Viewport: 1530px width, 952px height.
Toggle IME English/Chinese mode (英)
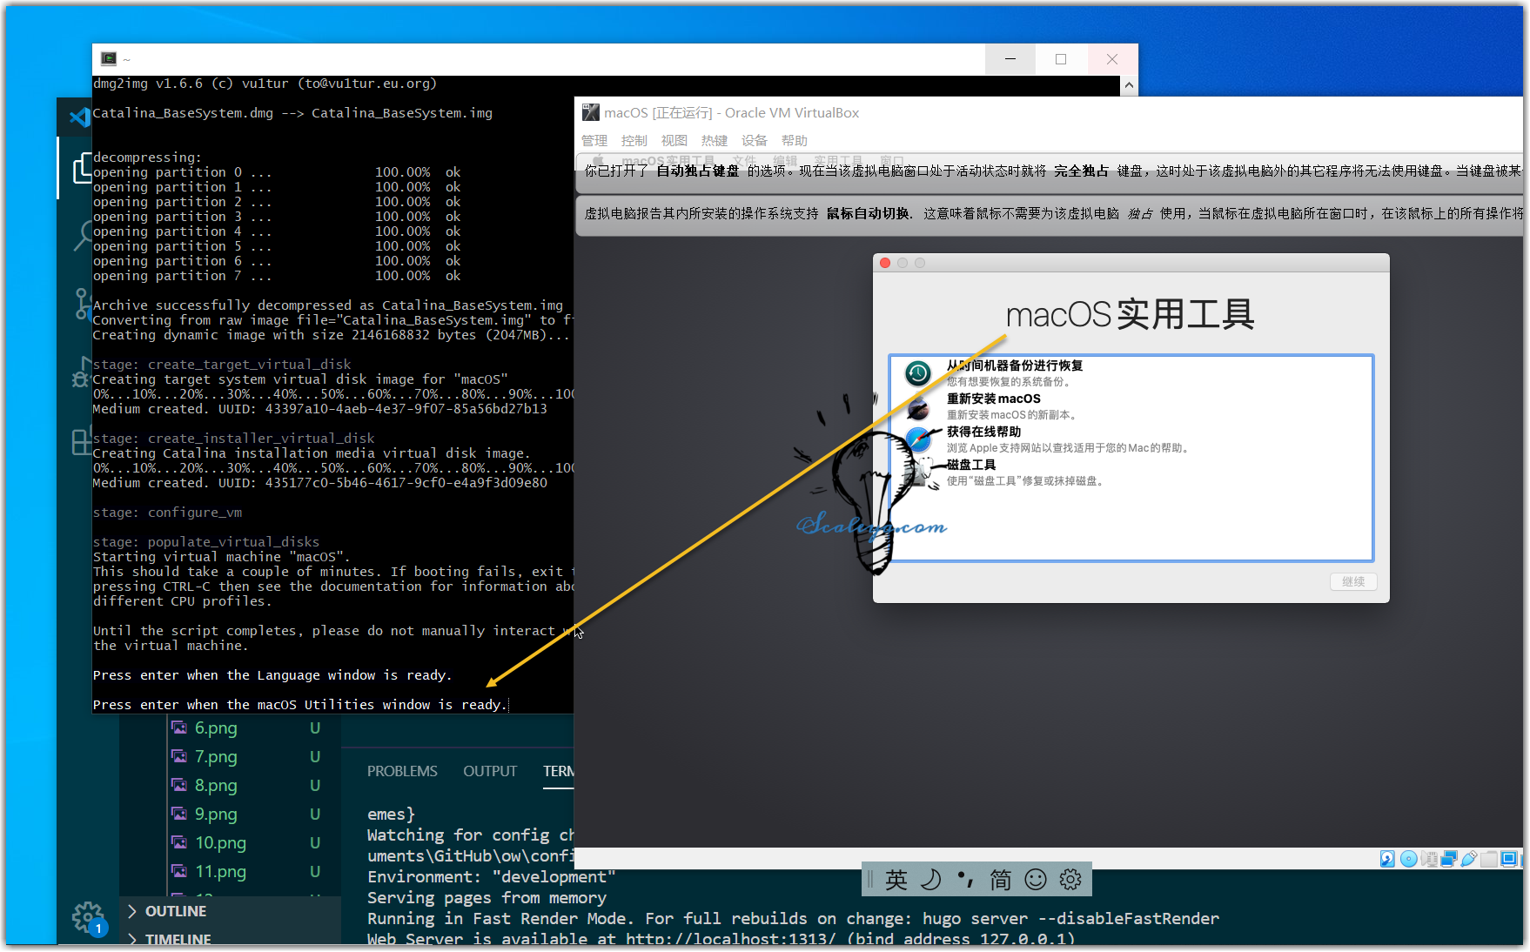tap(896, 880)
